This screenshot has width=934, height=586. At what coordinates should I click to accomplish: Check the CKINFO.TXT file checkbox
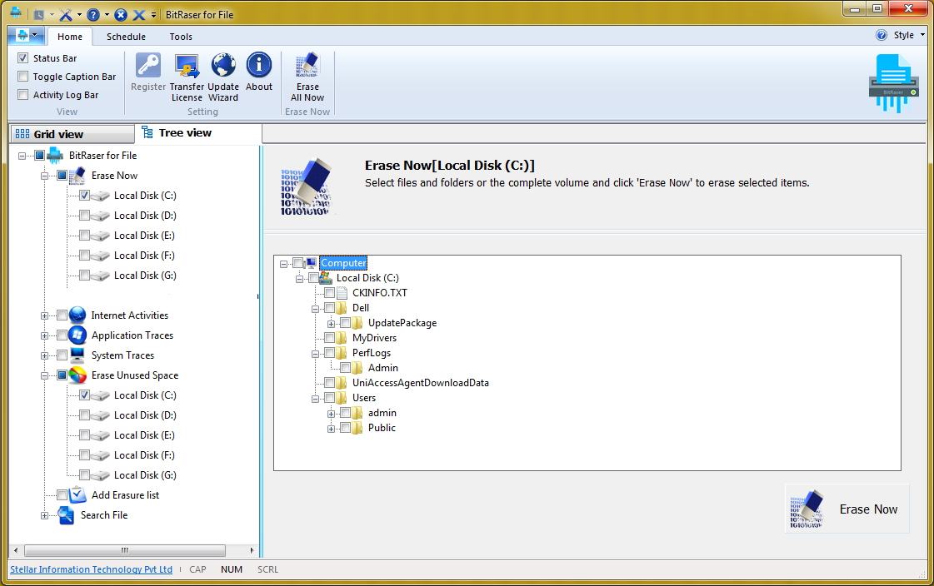click(x=329, y=293)
